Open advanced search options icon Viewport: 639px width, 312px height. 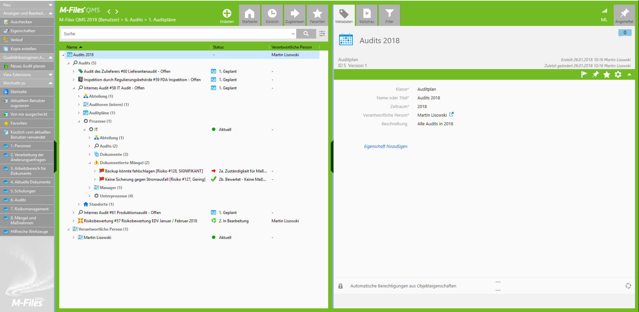pyautogui.click(x=322, y=34)
